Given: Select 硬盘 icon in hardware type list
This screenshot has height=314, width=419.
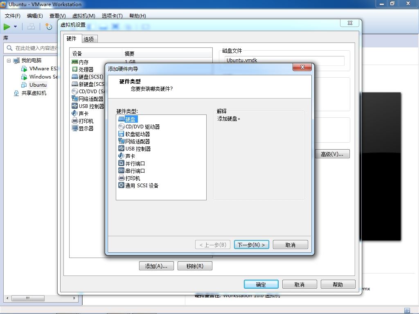Looking at the screenshot, I should pos(121,119).
